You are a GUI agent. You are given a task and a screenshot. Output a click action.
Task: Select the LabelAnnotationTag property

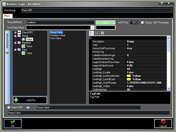[x=129, y=59]
